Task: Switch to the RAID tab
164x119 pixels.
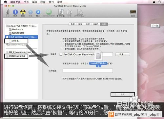Action: click(x=96, y=24)
